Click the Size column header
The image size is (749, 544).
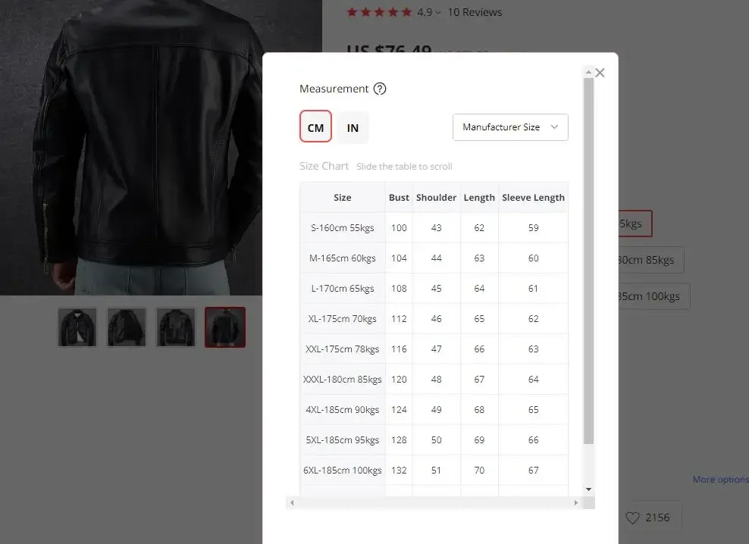pos(343,197)
